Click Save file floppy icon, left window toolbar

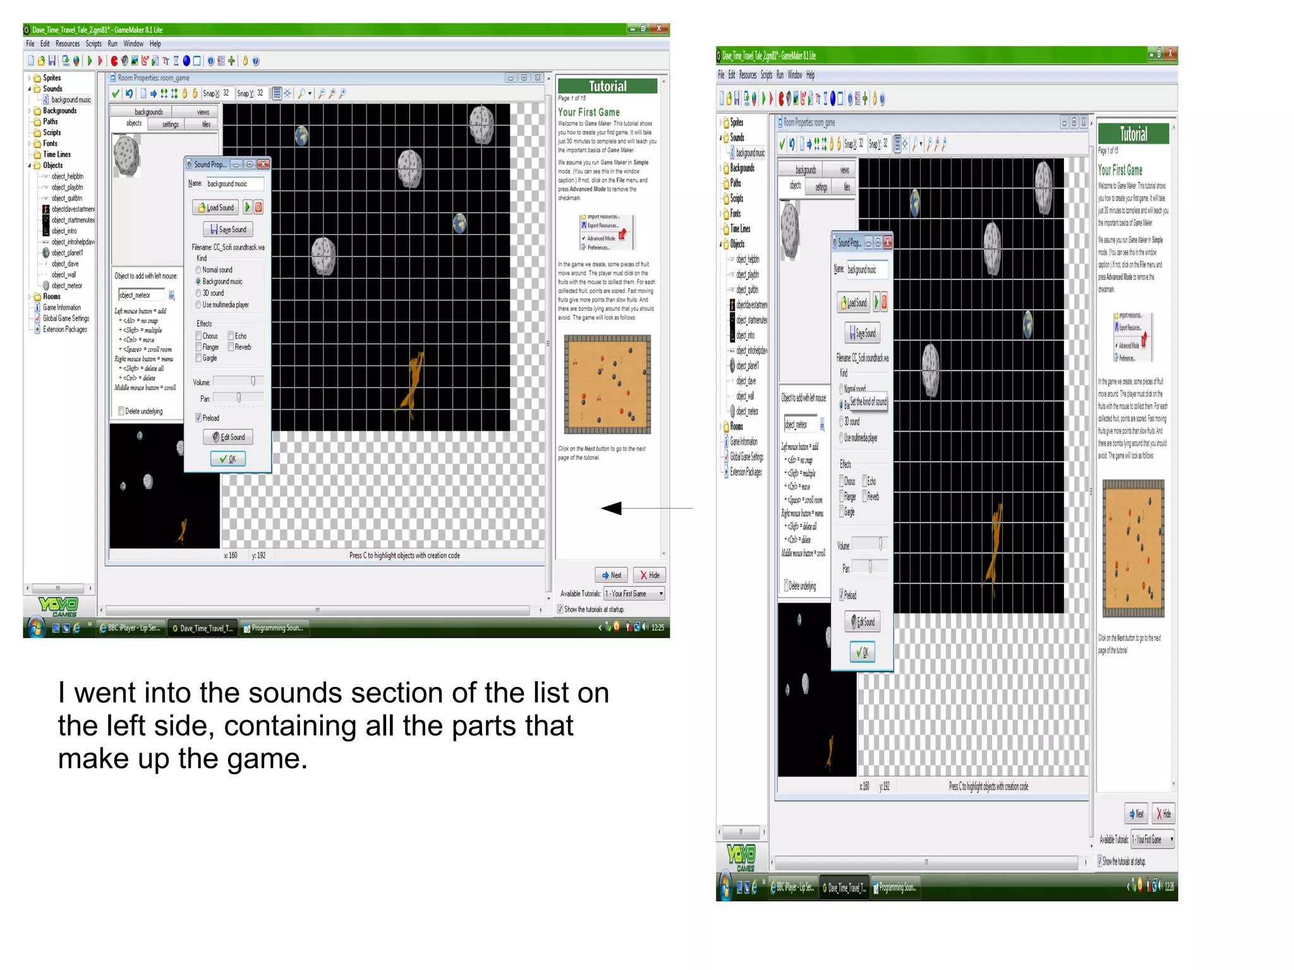52,61
